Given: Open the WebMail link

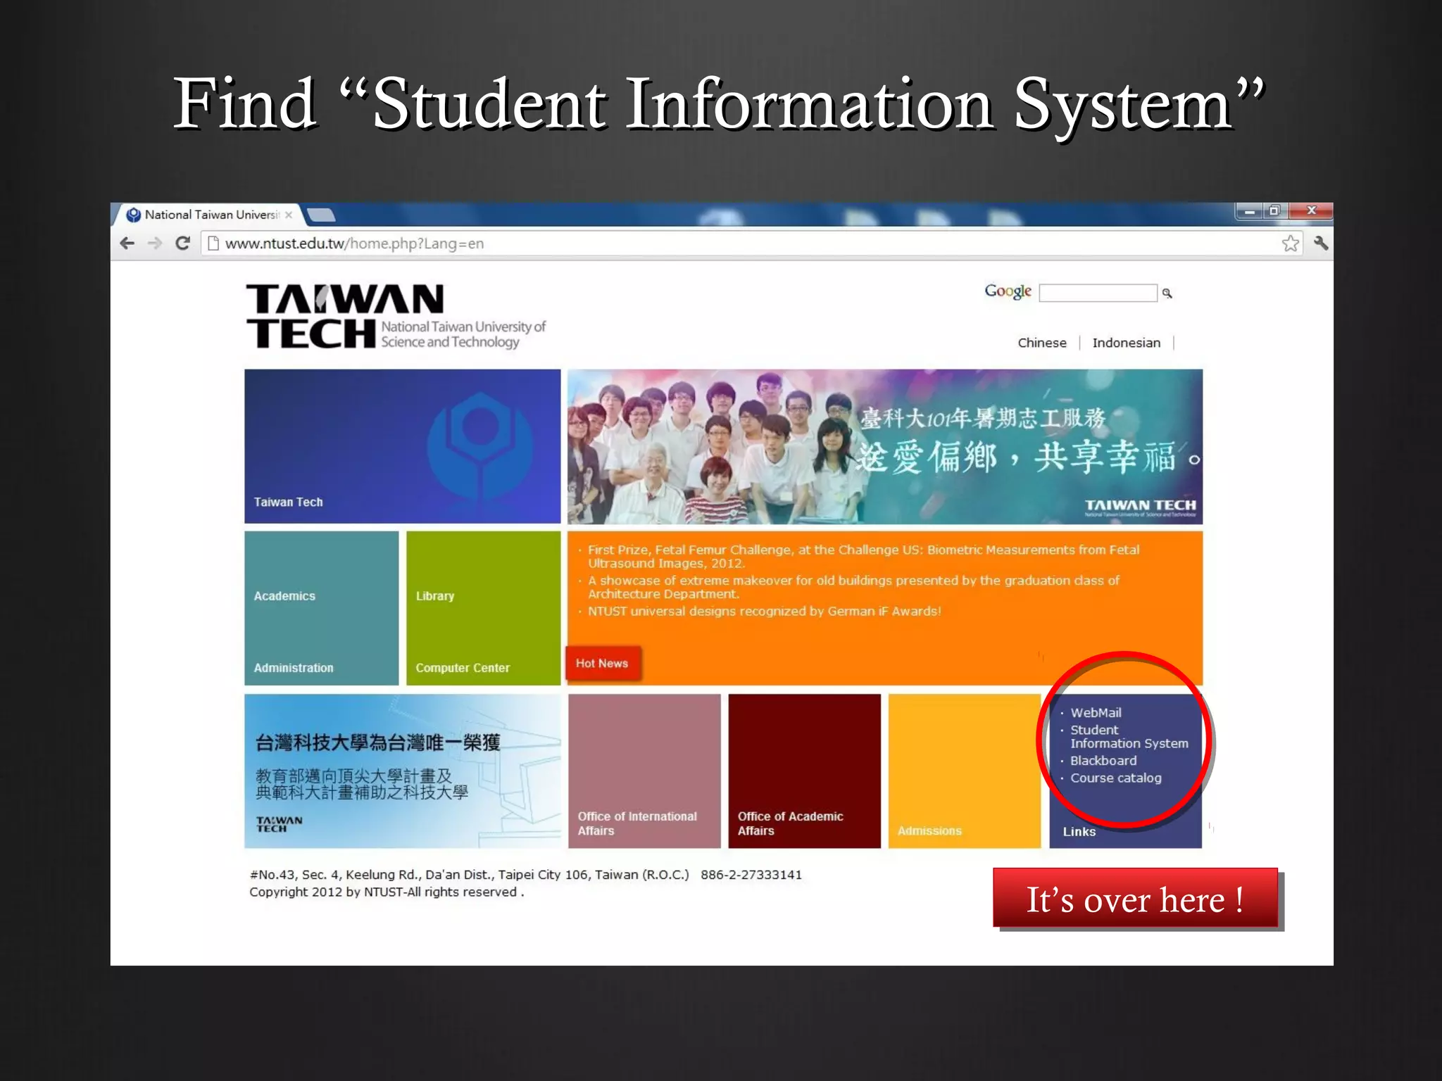Looking at the screenshot, I should click(x=1096, y=713).
